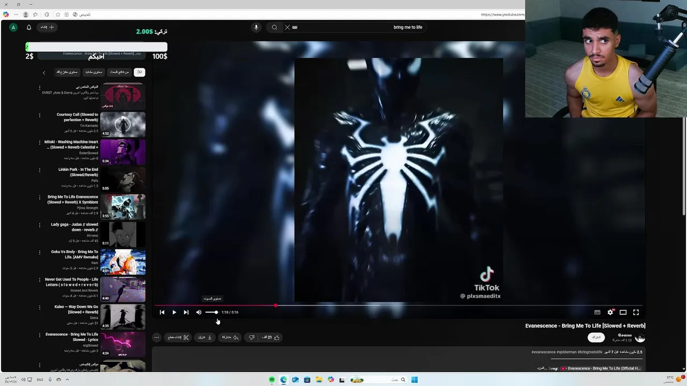Go to the previous video
The image size is (687, 386).
162,312
